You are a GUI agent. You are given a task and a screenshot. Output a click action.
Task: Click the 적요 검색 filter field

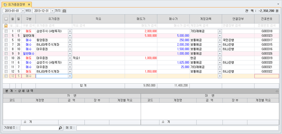click(98, 26)
